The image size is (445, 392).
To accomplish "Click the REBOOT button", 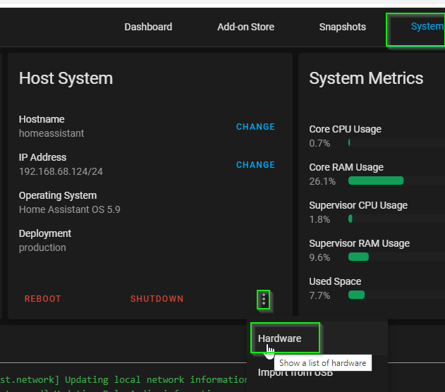I will pyautogui.click(x=43, y=299).
